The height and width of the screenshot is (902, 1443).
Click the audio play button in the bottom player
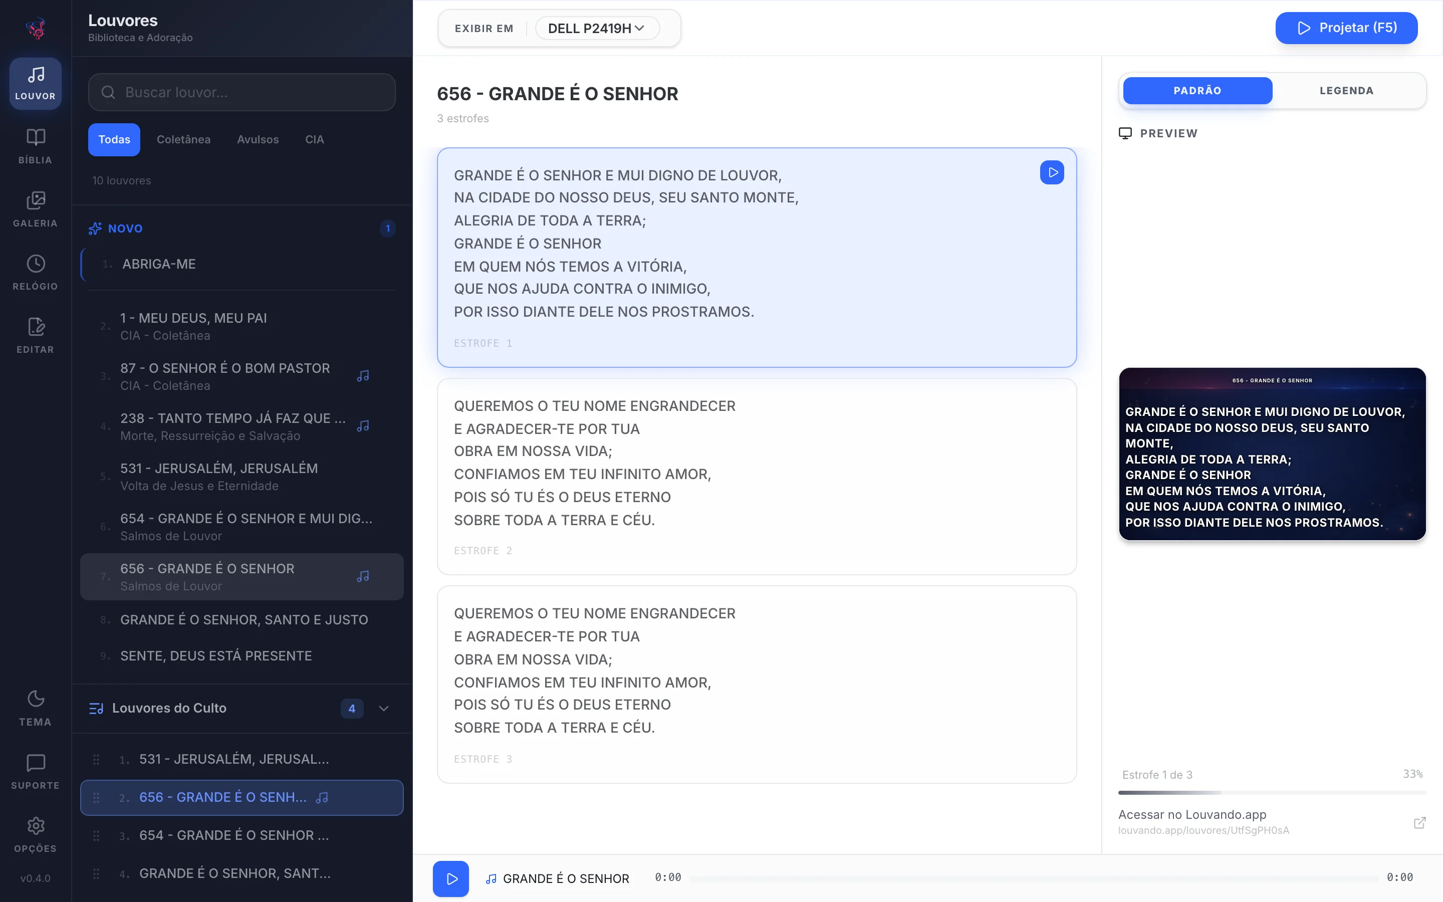[x=451, y=879]
